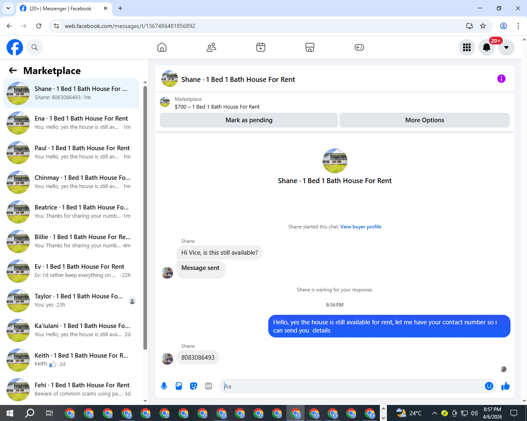Image resolution: width=527 pixels, height=421 pixels.
Task: Open Task View on taskbar
Action: [49, 413]
